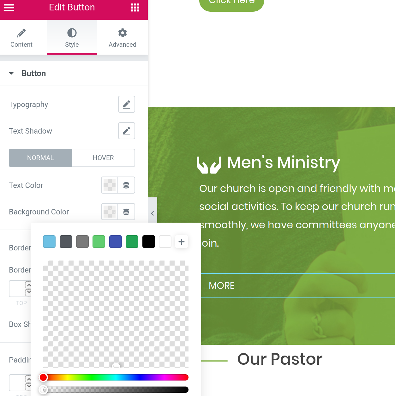Switch to HOVER state
The image size is (395, 396).
104,158
